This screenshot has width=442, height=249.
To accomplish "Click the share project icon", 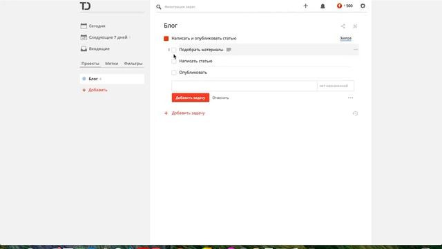I will pos(343,26).
